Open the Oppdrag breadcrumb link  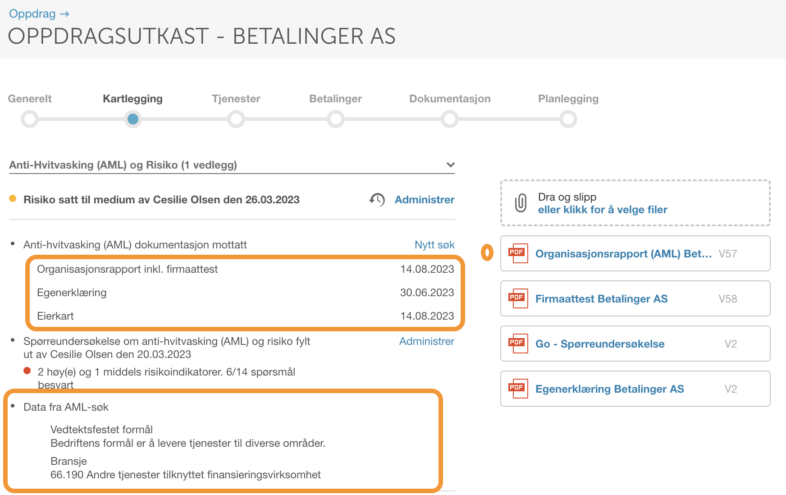coord(39,14)
